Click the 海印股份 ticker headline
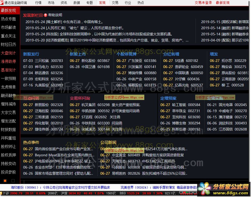The height and width of the screenshot is (197, 251). 60,187
